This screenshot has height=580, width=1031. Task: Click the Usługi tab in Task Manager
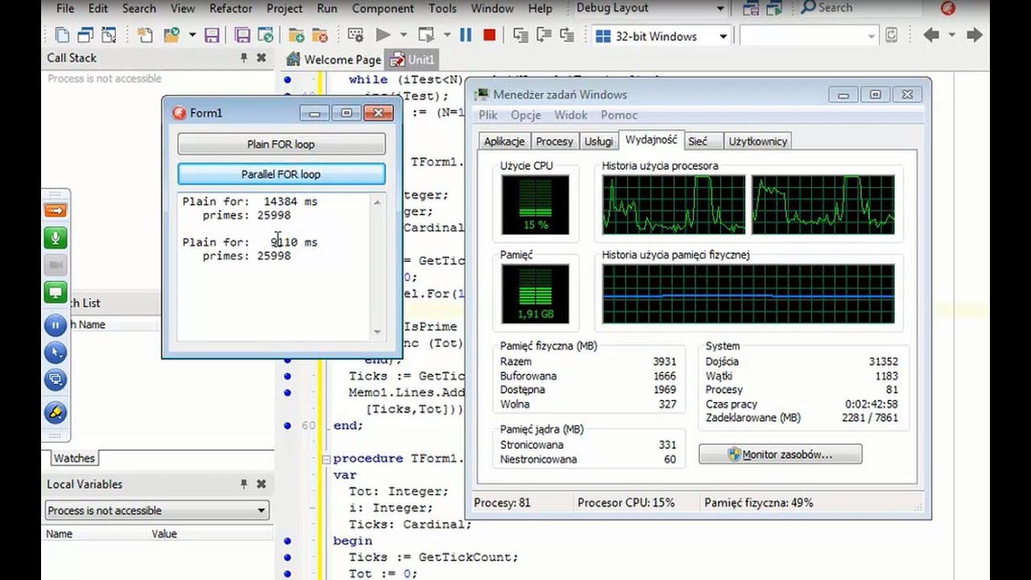coord(598,141)
